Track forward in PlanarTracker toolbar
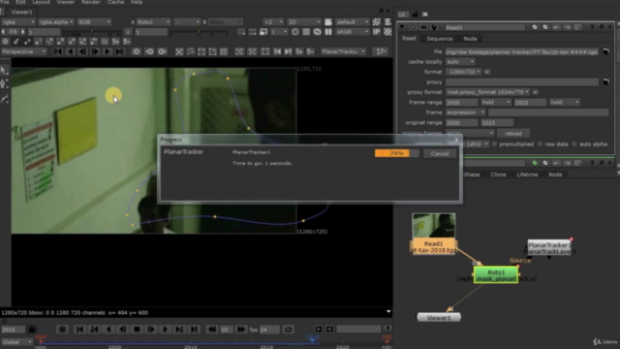Viewport: 620px width, 349px height. click(x=108, y=51)
